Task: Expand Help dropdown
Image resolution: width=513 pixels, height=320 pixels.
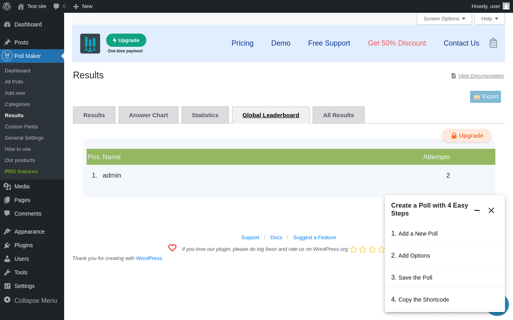Action: pos(490,19)
